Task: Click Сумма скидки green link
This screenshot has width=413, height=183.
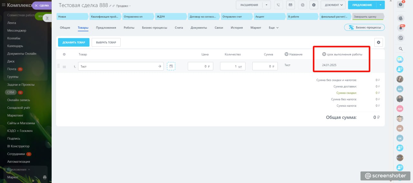Action: pyautogui.click(x=346, y=93)
